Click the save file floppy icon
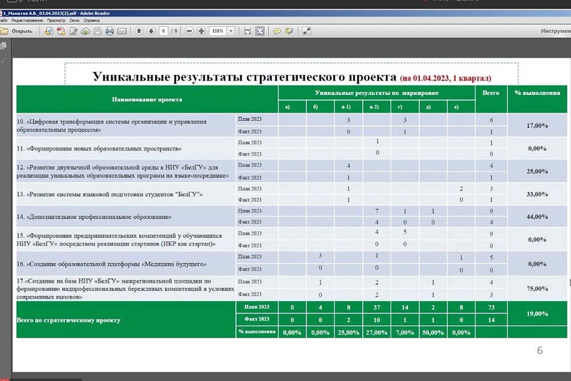 98,31
